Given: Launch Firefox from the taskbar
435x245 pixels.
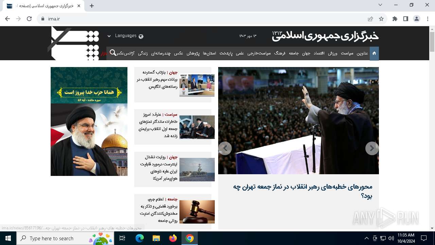Looking at the screenshot, I should (x=173, y=238).
